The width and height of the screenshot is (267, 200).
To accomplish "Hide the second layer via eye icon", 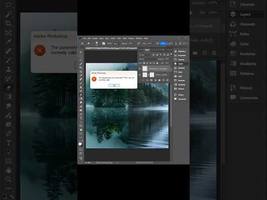I will pos(140,75).
